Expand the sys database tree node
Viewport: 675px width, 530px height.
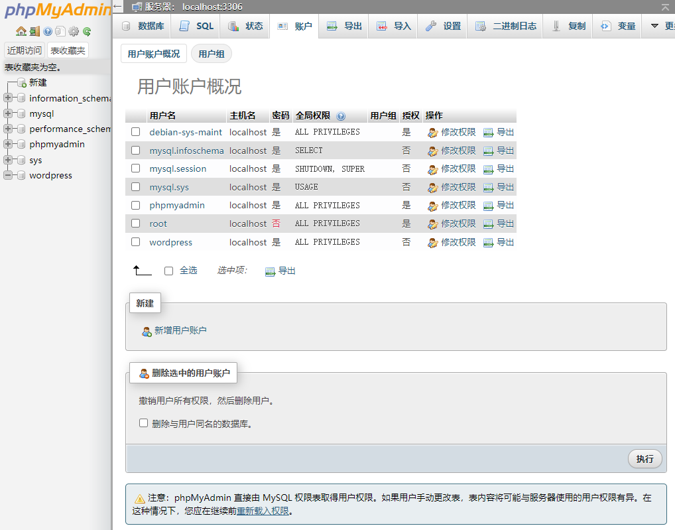coord(8,160)
